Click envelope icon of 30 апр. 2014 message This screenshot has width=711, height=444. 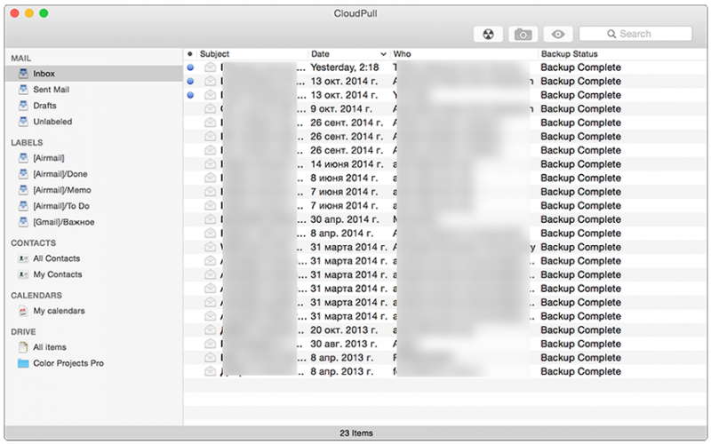tap(210, 219)
